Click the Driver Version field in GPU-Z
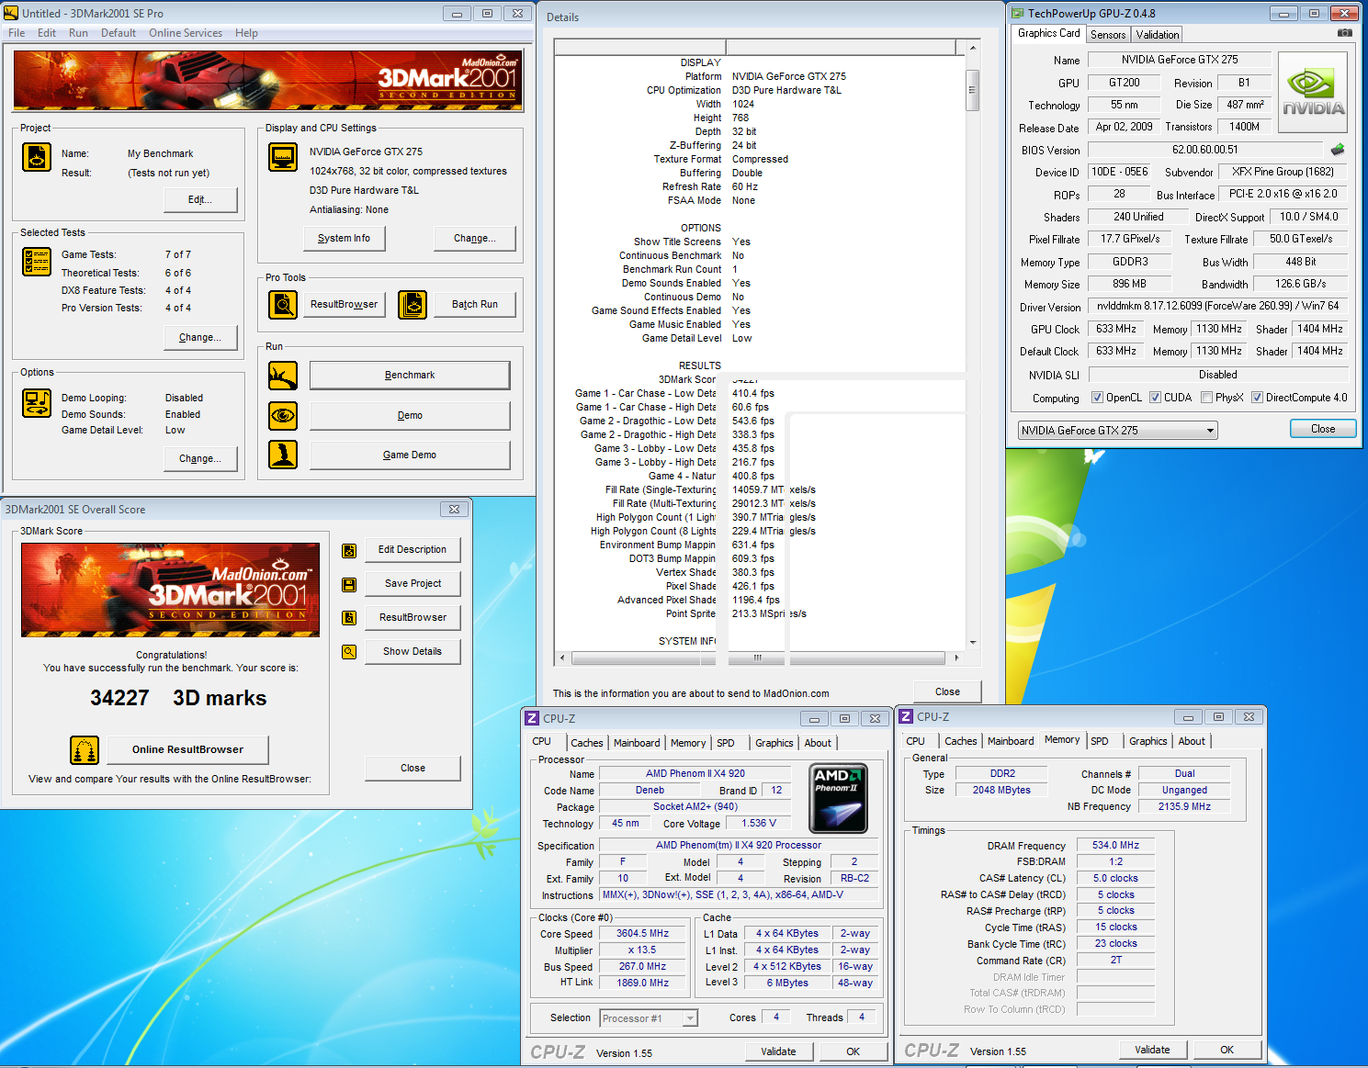1368x1068 pixels. [1217, 306]
